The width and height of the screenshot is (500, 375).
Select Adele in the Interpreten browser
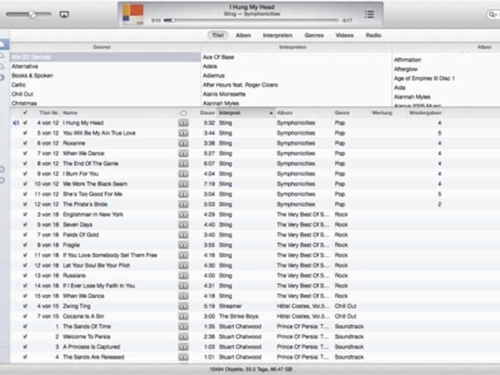click(x=297, y=66)
